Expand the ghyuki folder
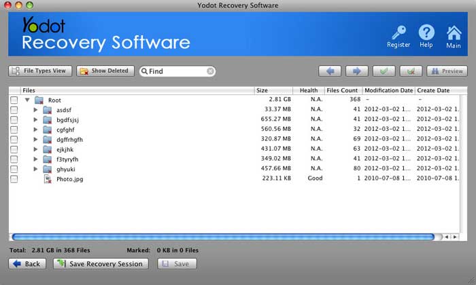 [x=36, y=169]
